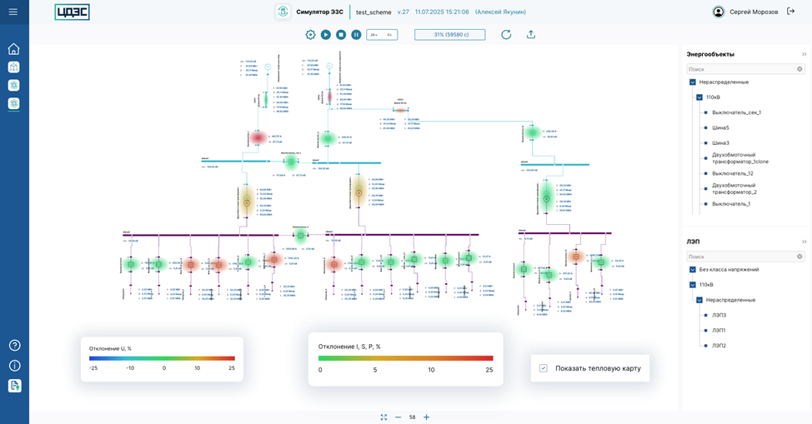This screenshot has width=812, height=424.
Task: Click the 31% simulation progress bar
Action: click(x=450, y=35)
